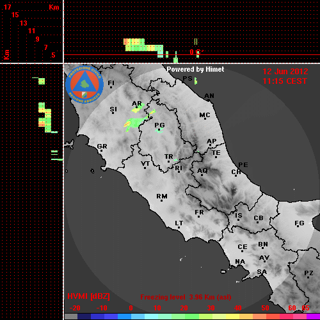Click the FR city label
Screen dimensions: 320x320
199,212
